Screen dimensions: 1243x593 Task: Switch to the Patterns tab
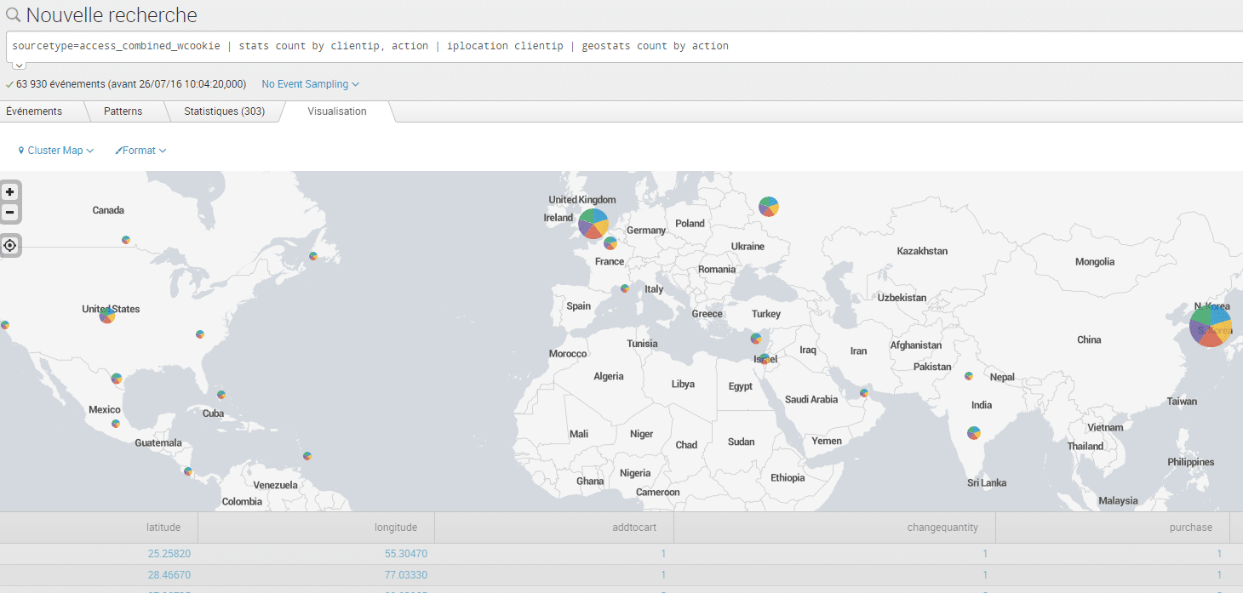point(123,111)
